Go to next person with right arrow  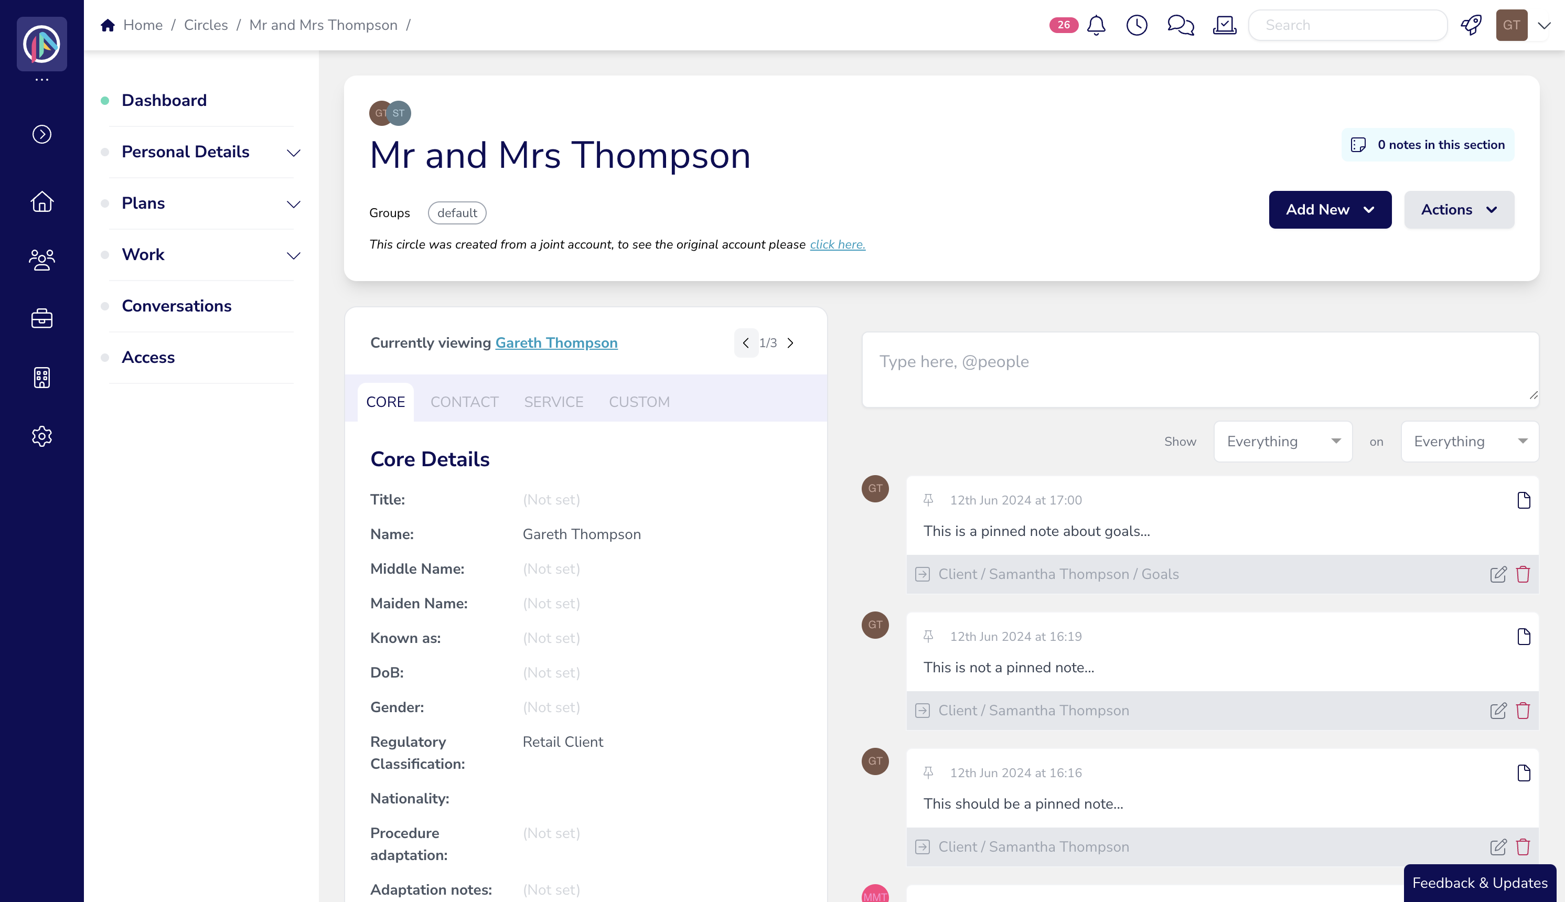(790, 343)
